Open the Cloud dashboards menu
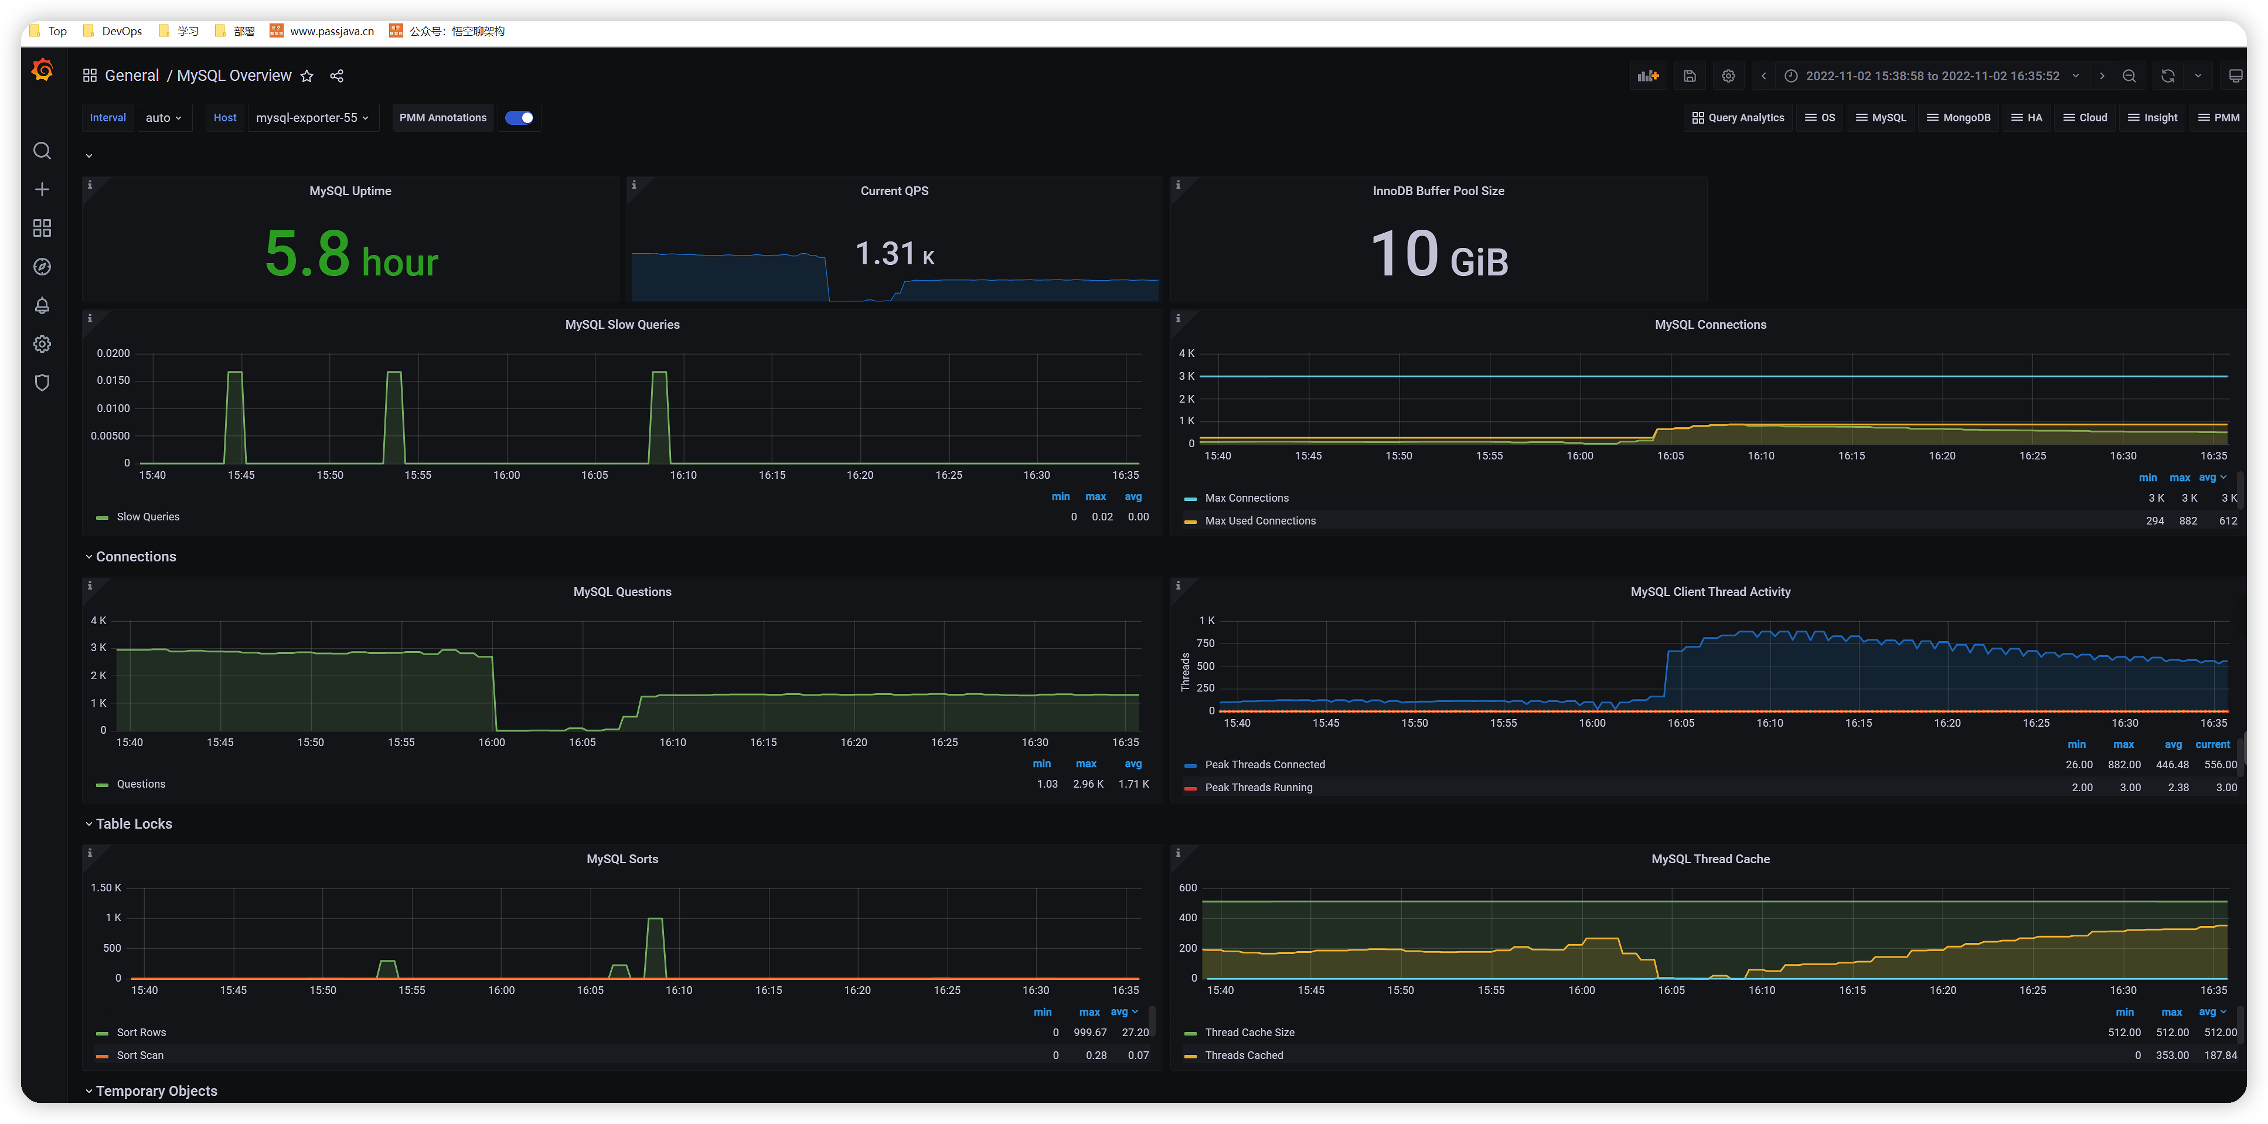 tap(2086, 118)
